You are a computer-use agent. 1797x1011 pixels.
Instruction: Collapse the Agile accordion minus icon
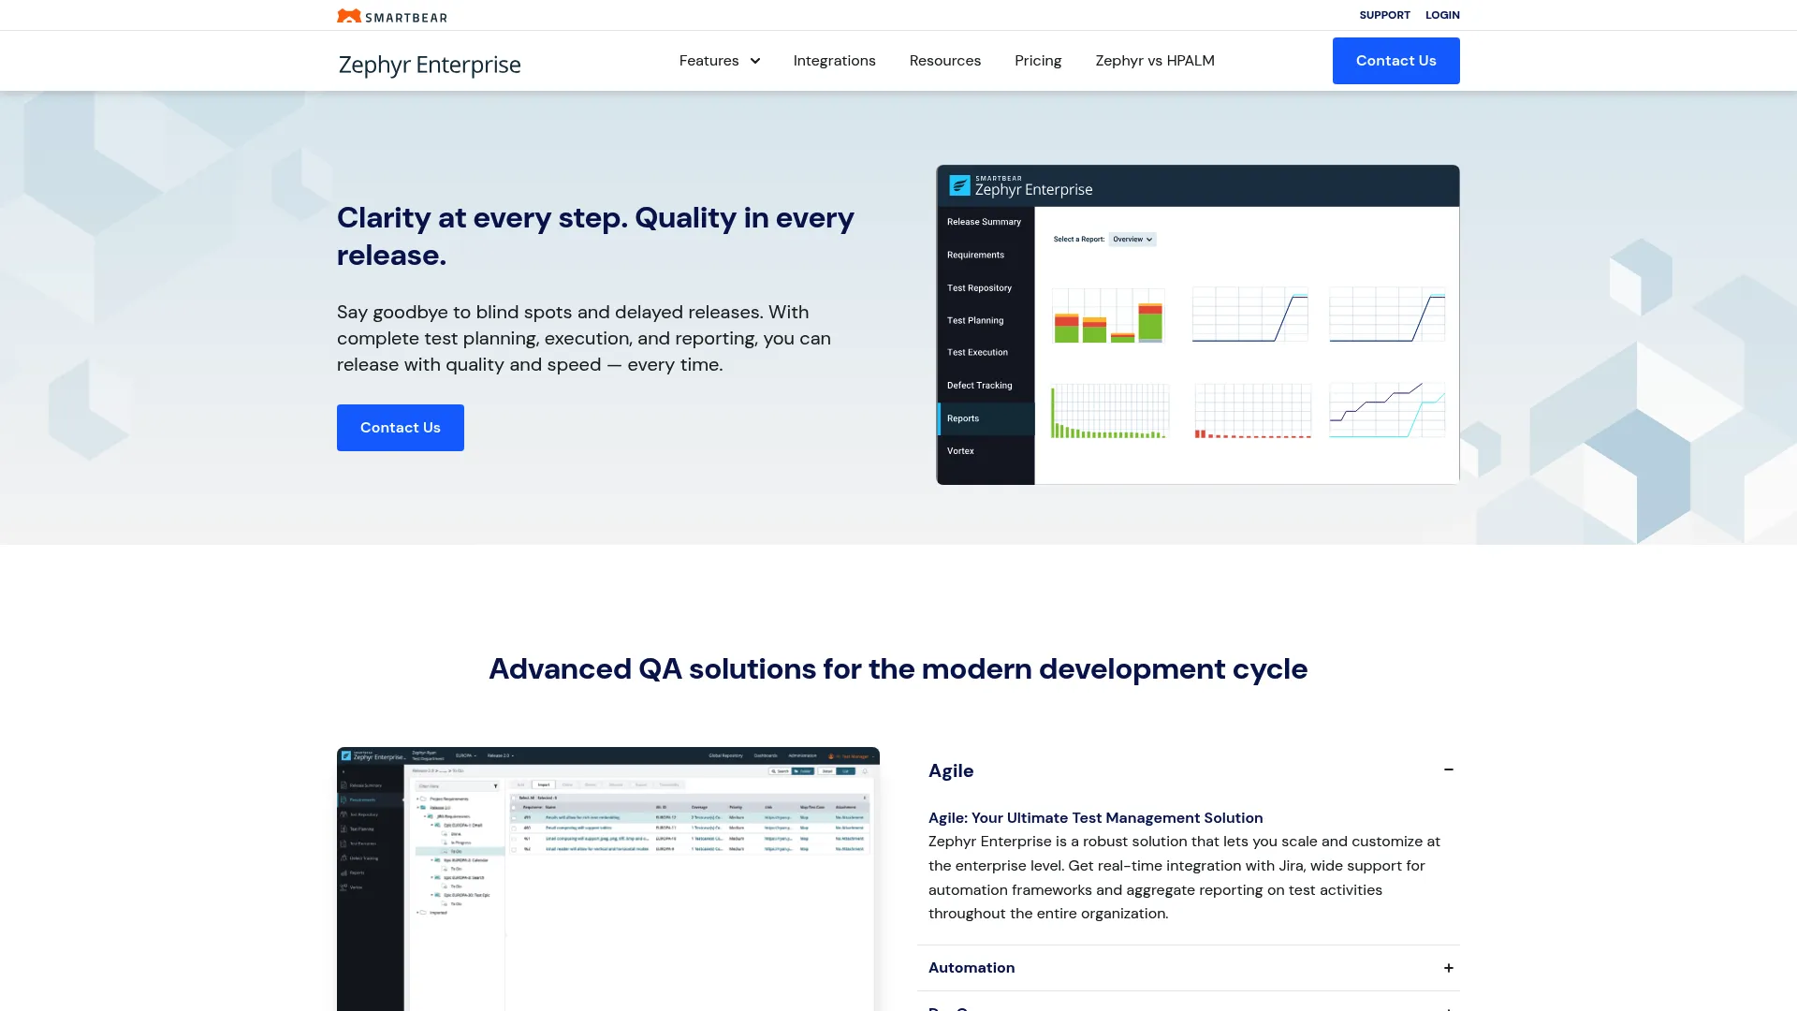[x=1448, y=769]
